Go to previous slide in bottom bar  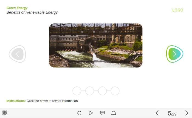pyautogui.click(x=157, y=113)
